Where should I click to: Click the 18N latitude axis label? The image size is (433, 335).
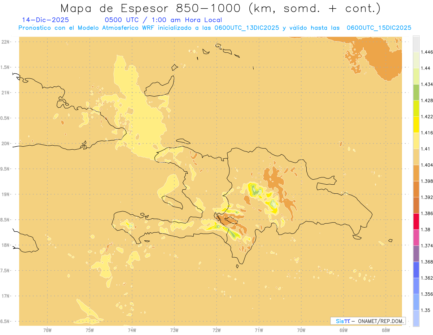(x=6, y=245)
